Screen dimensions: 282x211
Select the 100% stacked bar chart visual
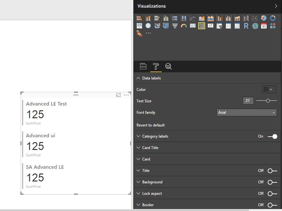(x=175, y=18)
